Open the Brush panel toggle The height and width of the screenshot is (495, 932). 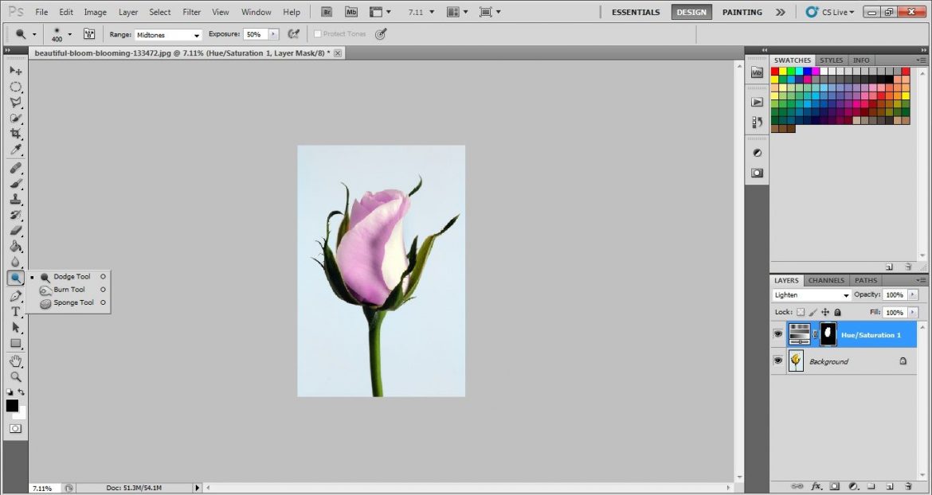point(89,34)
